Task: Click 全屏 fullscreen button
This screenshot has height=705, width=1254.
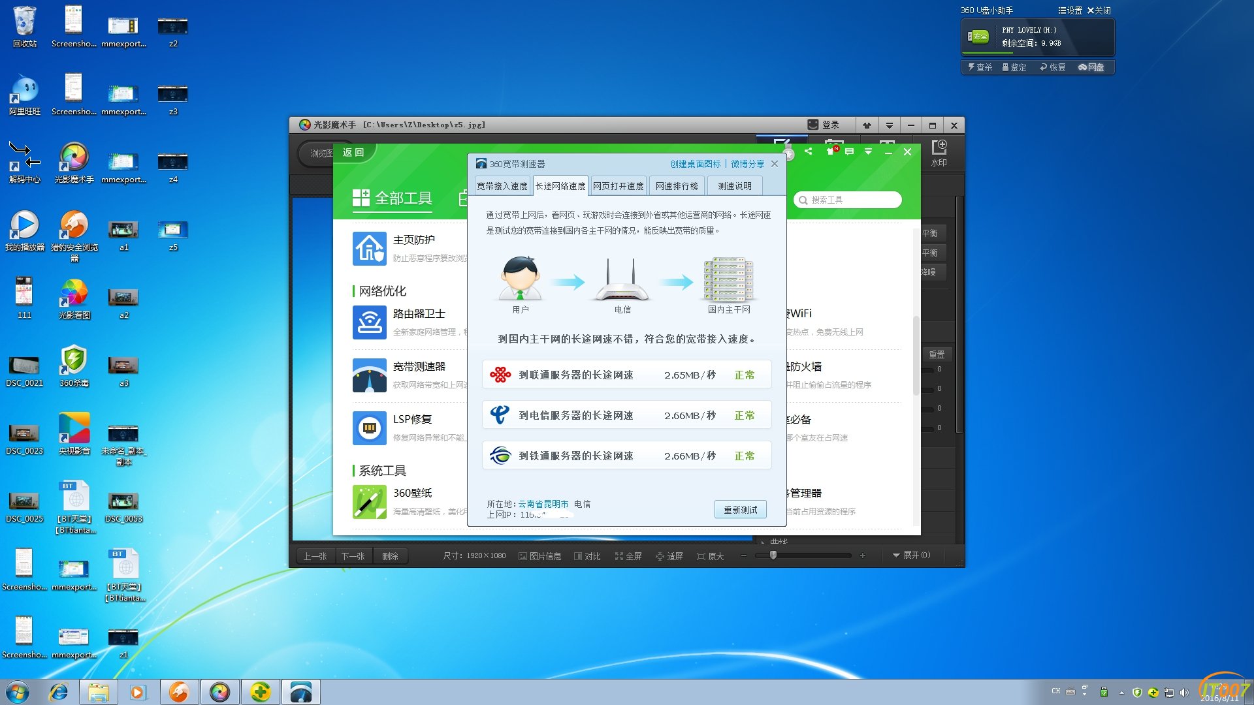Action: [x=628, y=556]
